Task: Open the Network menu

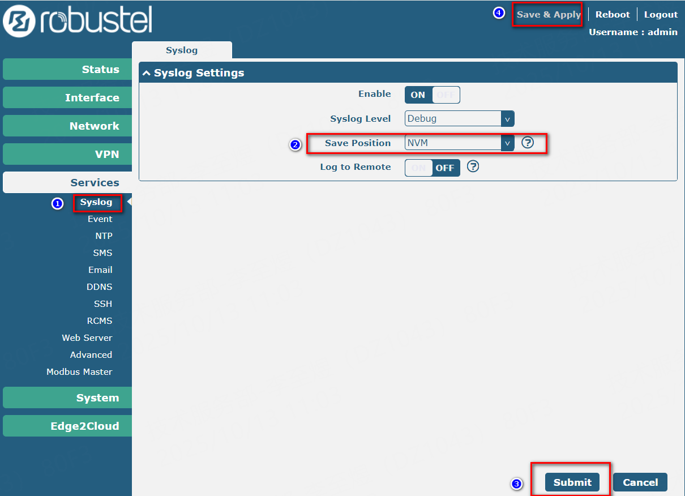Action: tap(68, 126)
